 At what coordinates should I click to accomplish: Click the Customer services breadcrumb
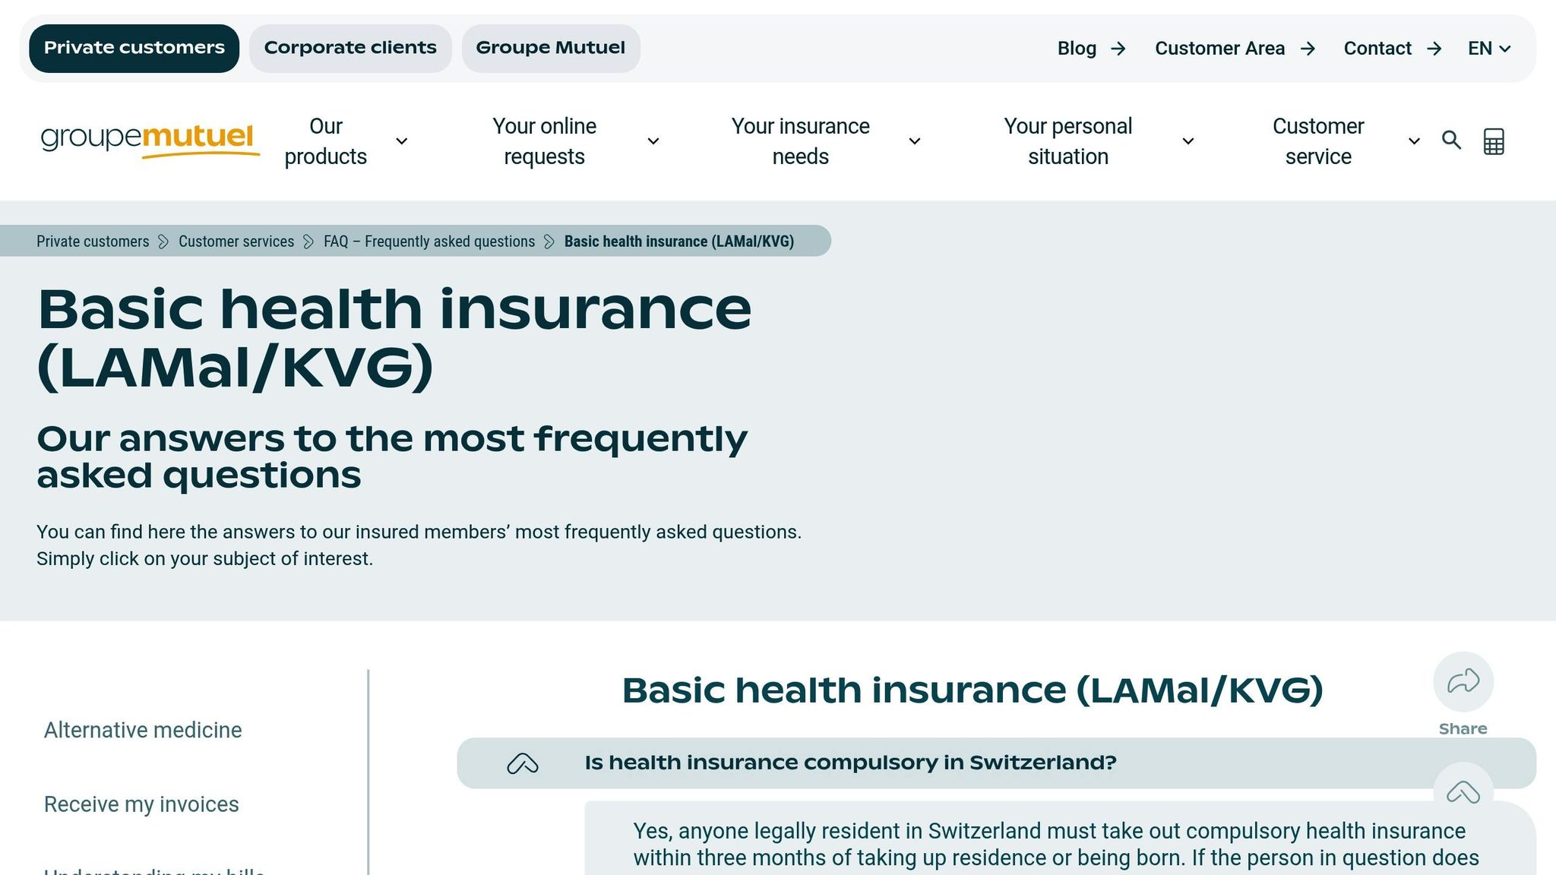click(x=236, y=242)
